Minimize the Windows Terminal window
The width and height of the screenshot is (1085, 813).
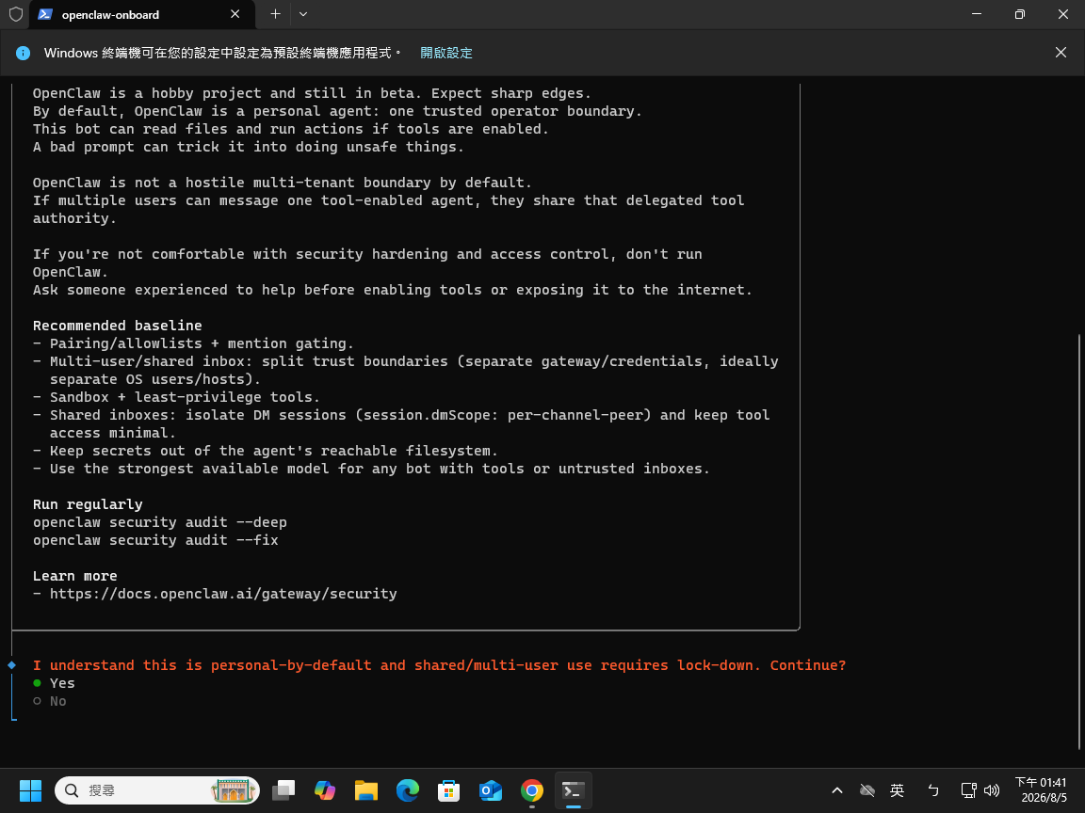tap(977, 14)
